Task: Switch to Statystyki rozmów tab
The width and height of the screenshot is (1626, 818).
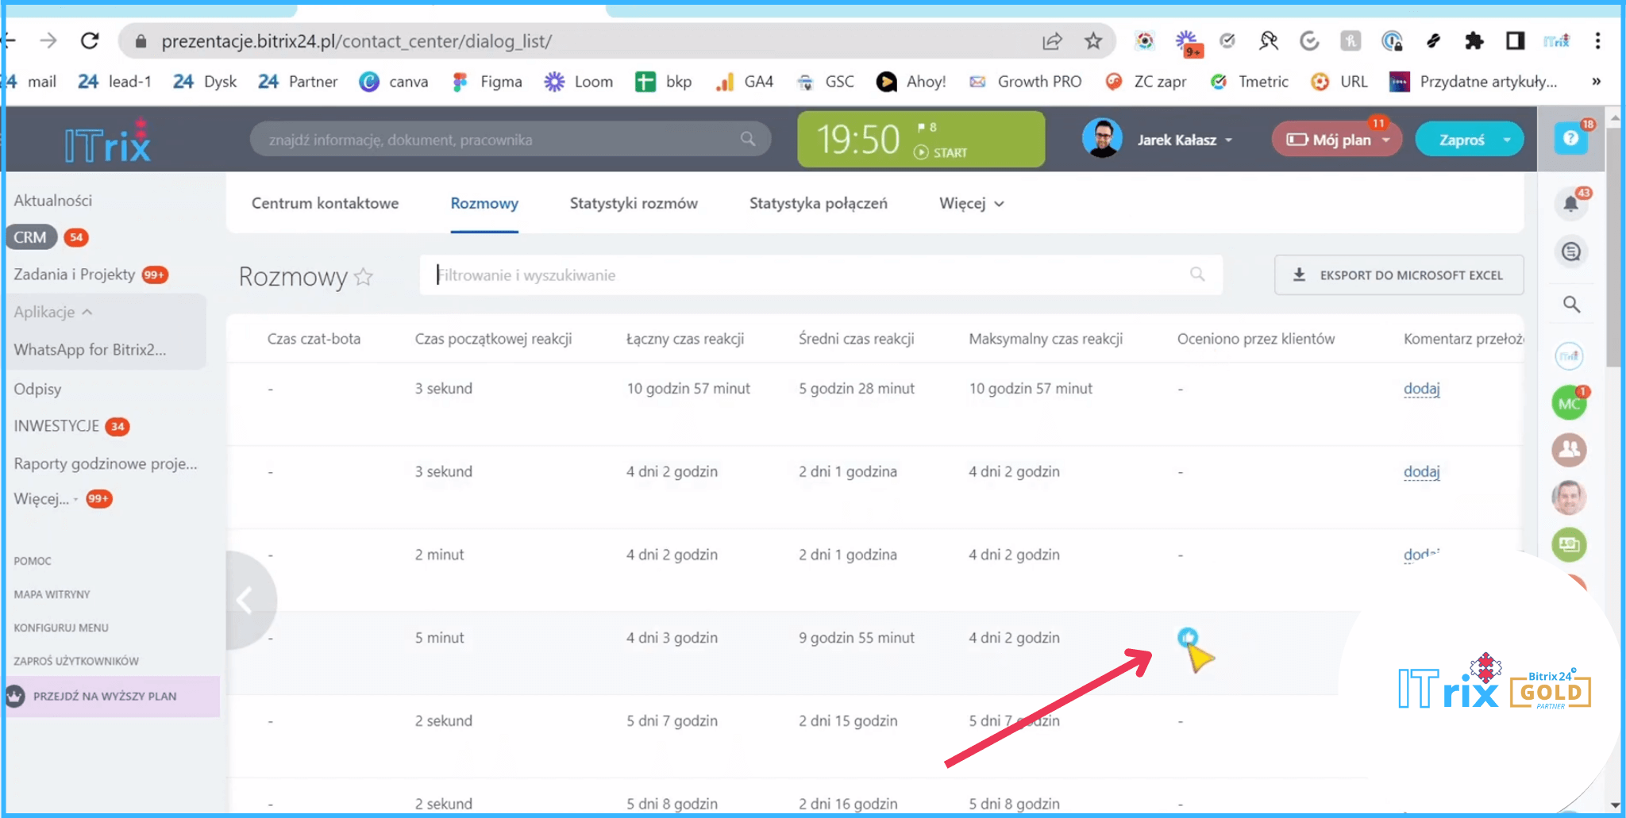Action: click(x=633, y=204)
